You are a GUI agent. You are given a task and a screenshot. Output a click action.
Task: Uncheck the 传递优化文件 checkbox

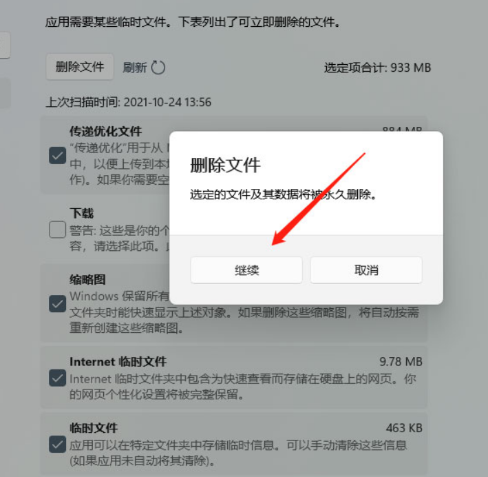point(57,155)
